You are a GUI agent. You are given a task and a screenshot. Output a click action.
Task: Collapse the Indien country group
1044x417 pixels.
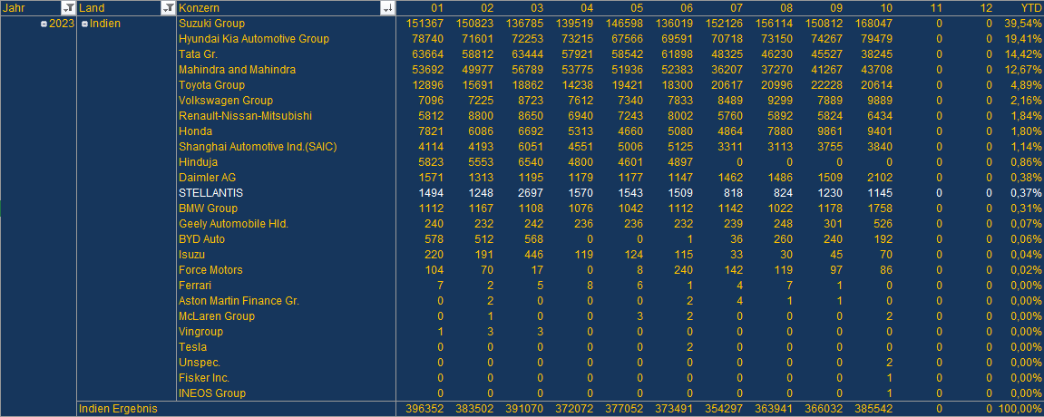click(84, 24)
